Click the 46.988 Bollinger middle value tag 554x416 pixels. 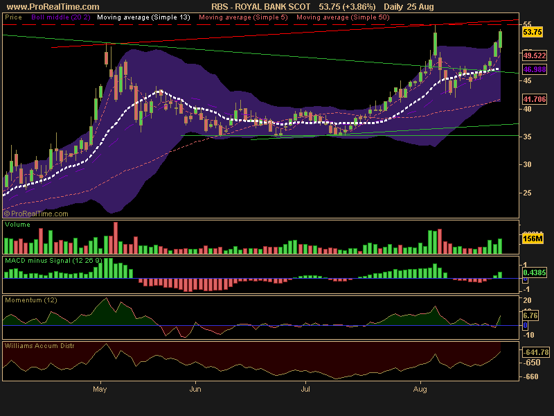point(535,69)
